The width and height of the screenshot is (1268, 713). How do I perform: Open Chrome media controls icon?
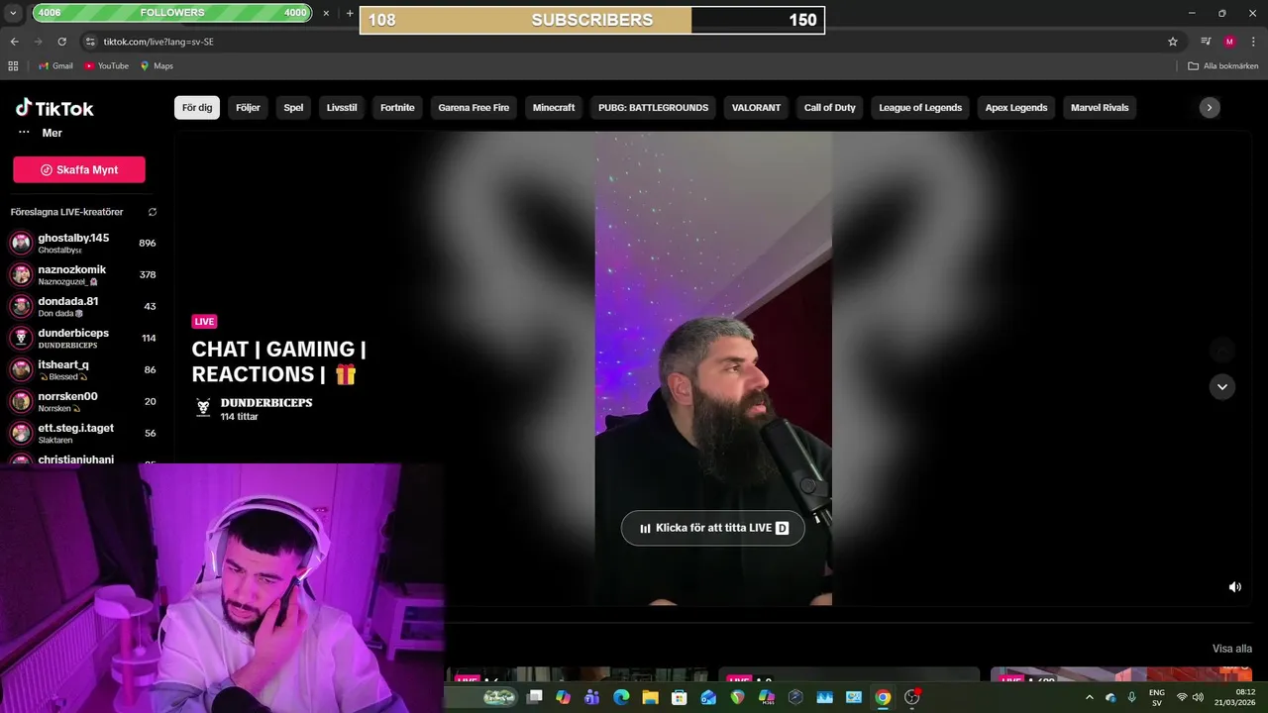[x=1206, y=42]
